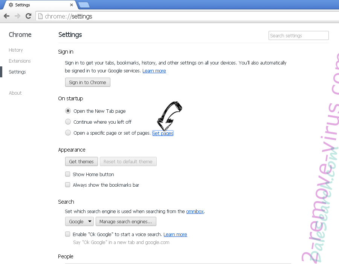339x264 pixels.
Task: Click the Sign in section heading
Action: [x=66, y=52]
